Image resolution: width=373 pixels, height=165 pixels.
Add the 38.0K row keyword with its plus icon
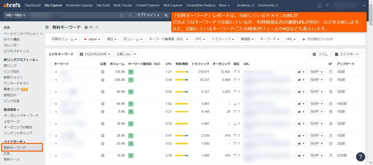[x=56, y=124]
